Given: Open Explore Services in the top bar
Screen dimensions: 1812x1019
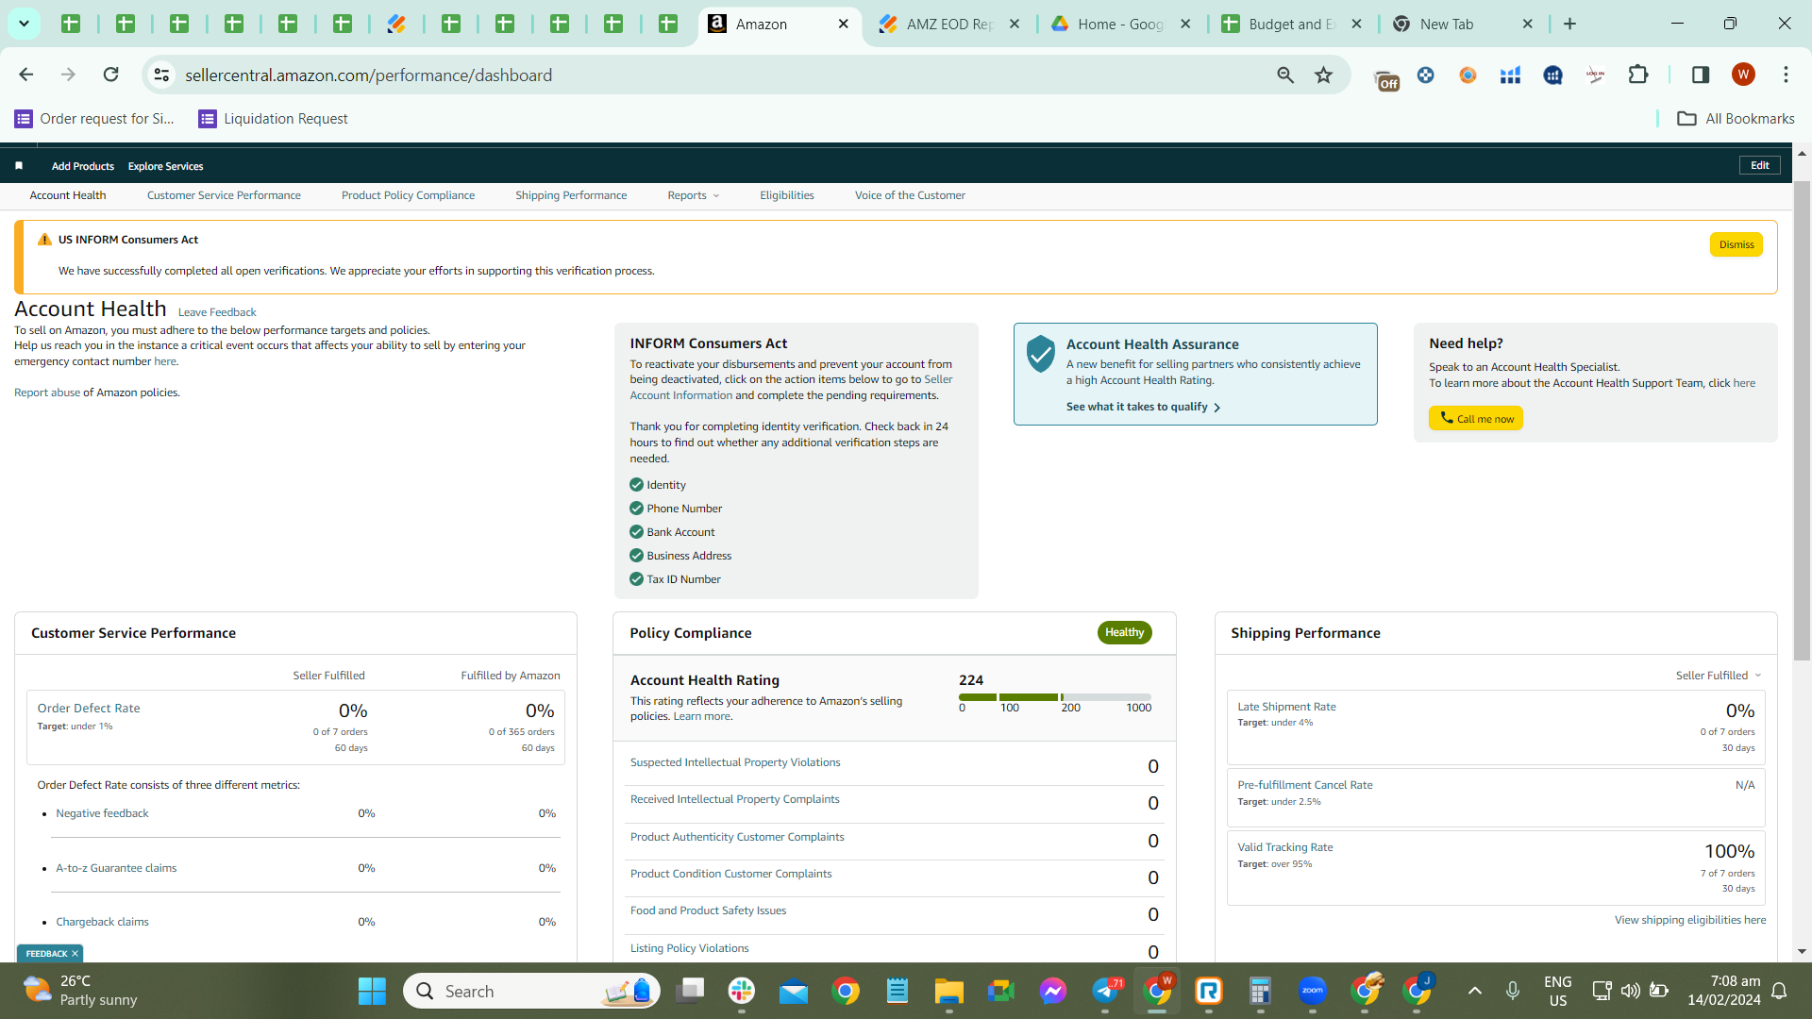Looking at the screenshot, I should 165,166.
